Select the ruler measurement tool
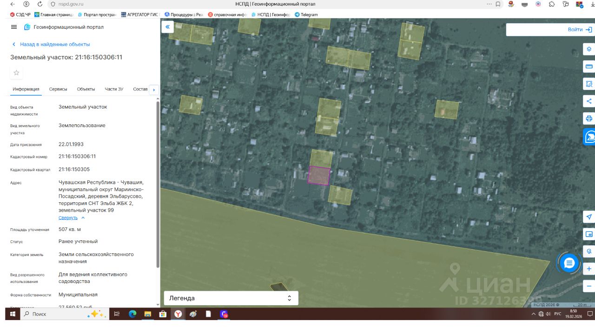The height and width of the screenshot is (334, 595). 589,66
